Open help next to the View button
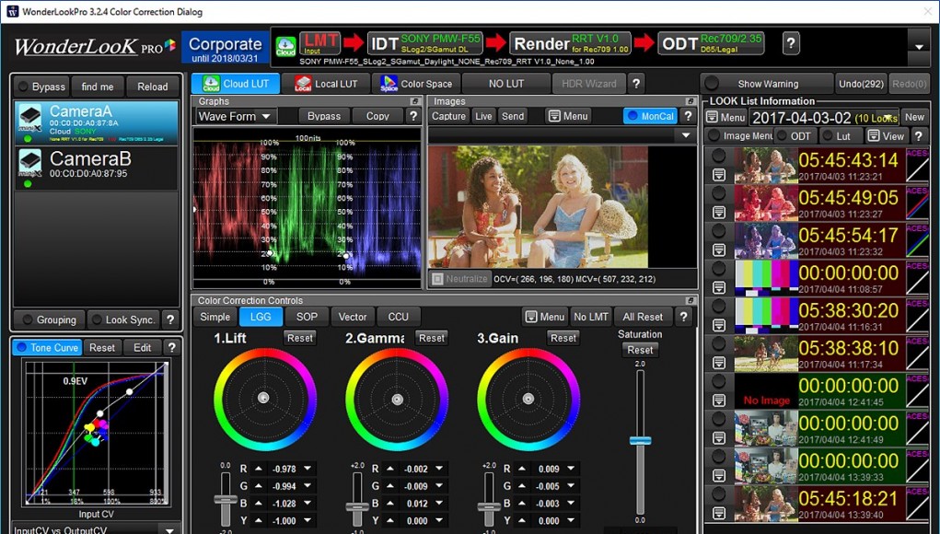This screenshot has width=940, height=534. pos(919,136)
